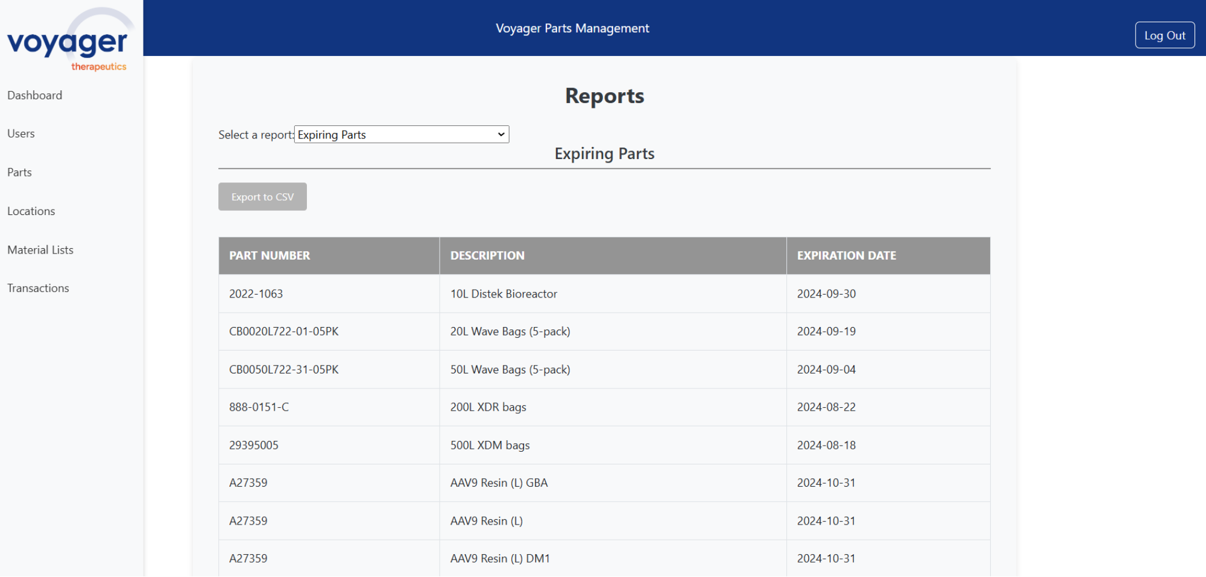Sort by the EXPIRATION DATE column header
The image size is (1206, 577).
pyautogui.click(x=846, y=256)
